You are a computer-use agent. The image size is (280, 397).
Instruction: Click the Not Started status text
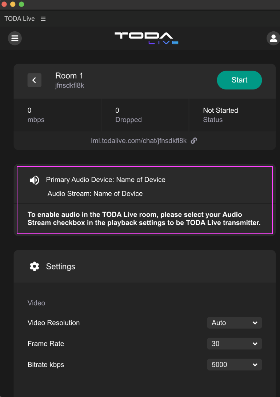(x=220, y=111)
